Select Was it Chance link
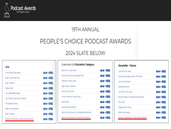Viewport: 171px width, 129px height. point(10,114)
